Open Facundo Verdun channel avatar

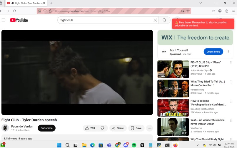coord(5,128)
